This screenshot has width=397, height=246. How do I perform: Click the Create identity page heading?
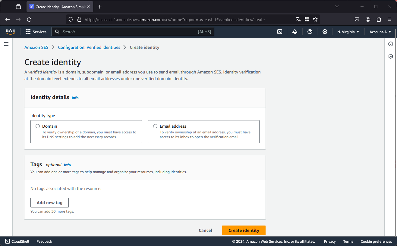coord(53,62)
